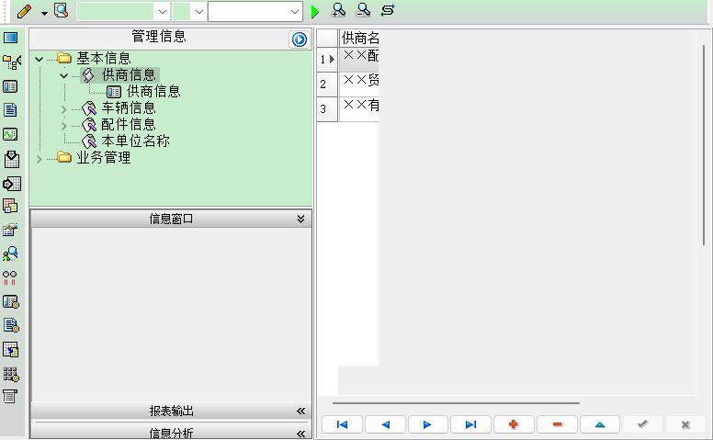
Task: Click the find-with-plus search icon
Action: pyautogui.click(x=338, y=10)
